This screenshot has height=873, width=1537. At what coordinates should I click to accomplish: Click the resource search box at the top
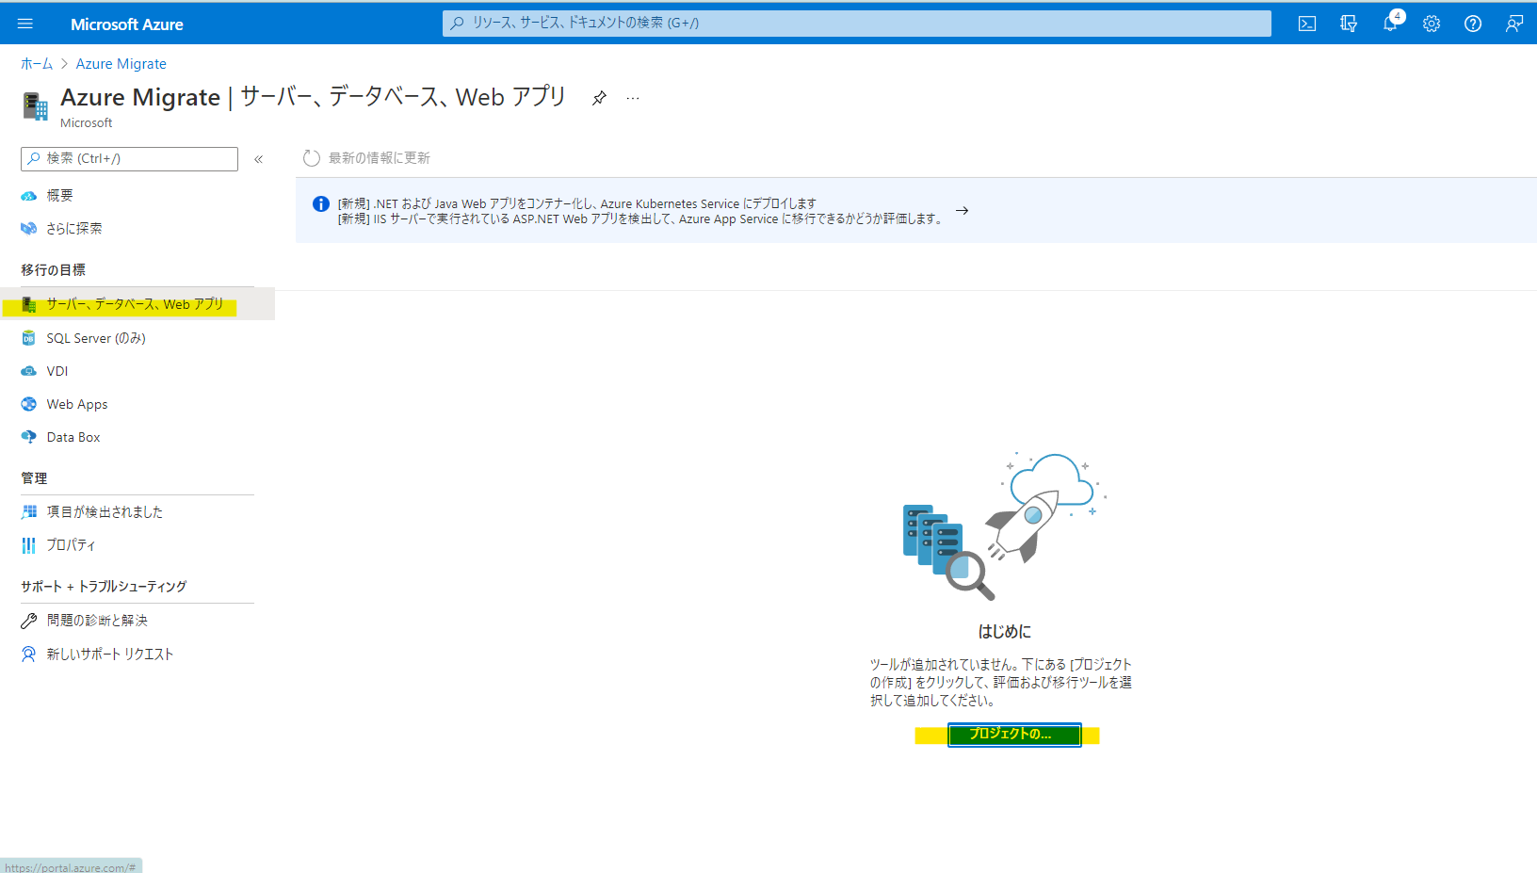(x=855, y=24)
